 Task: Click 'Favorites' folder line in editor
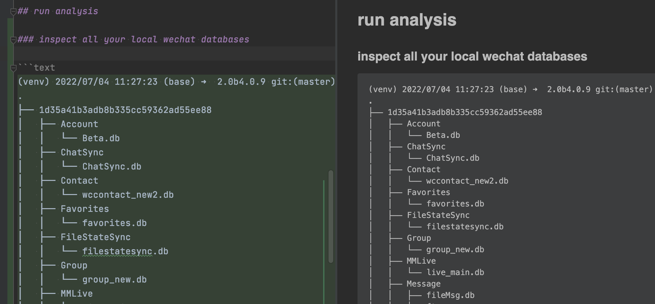coord(85,209)
